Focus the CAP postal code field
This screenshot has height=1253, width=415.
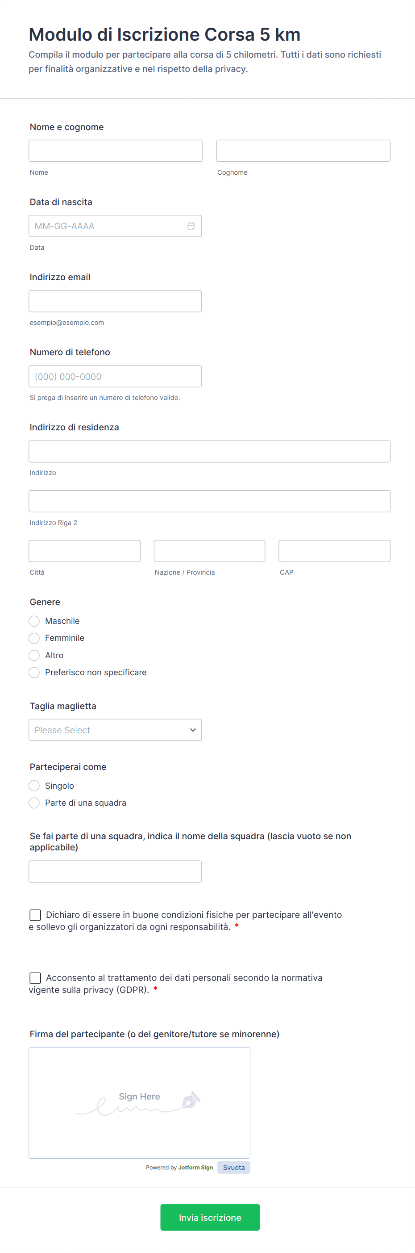coord(334,551)
